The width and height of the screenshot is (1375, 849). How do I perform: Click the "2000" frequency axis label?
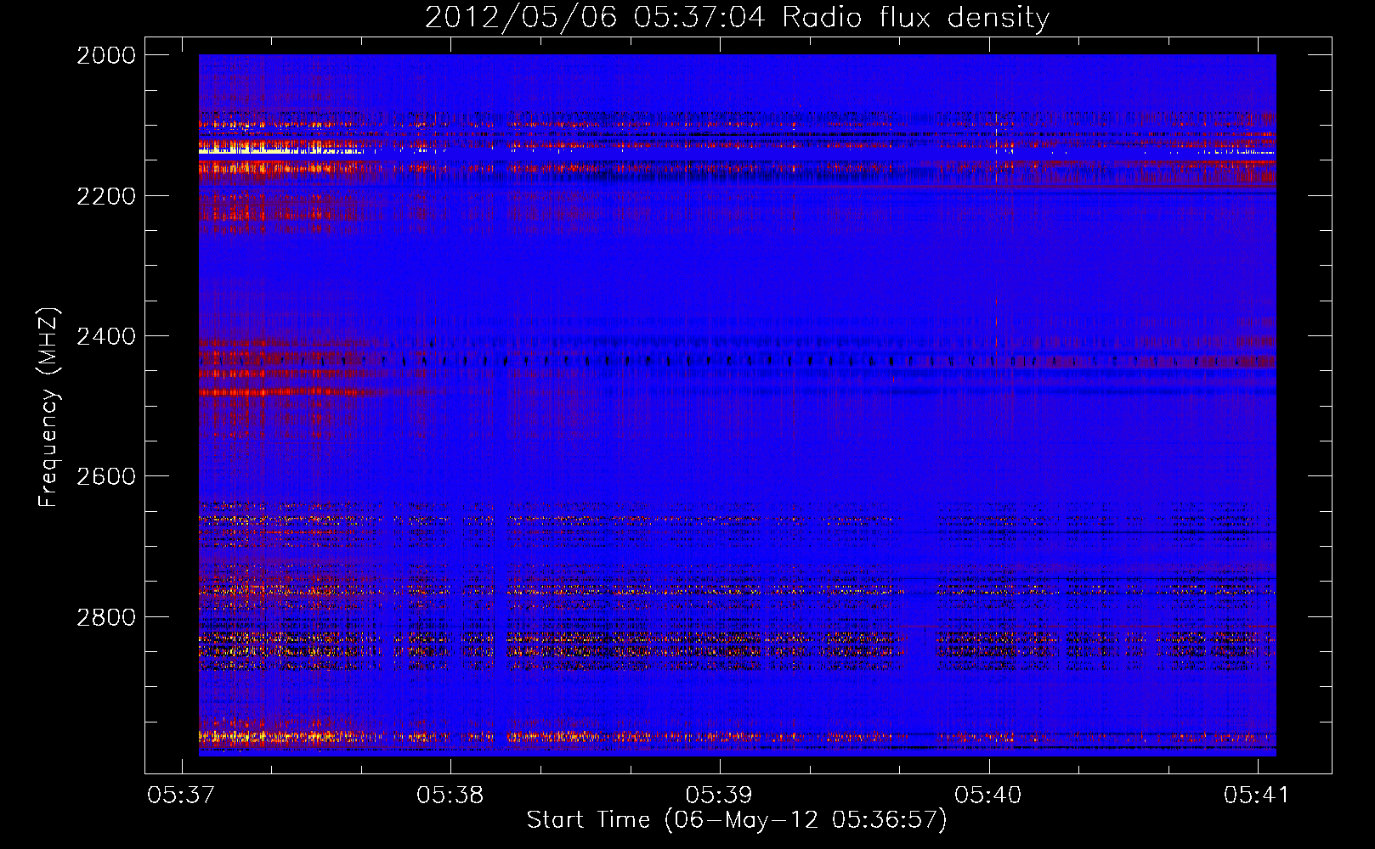click(x=106, y=55)
